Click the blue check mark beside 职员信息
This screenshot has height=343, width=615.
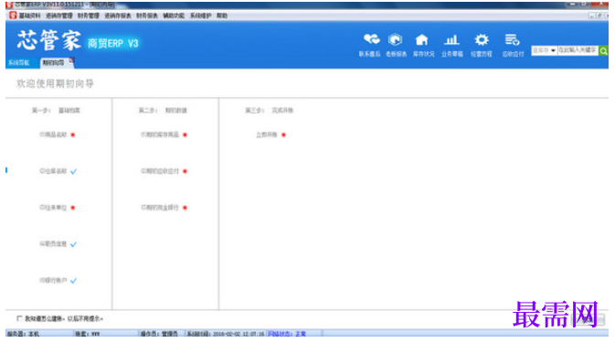pos(73,244)
